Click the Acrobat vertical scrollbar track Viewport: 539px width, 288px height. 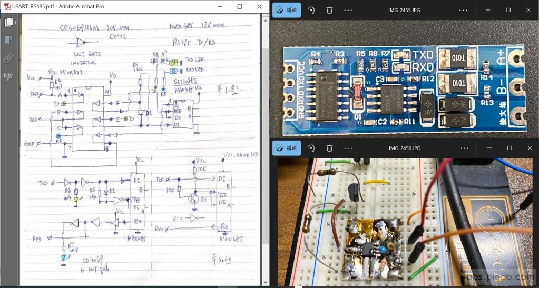(265, 158)
